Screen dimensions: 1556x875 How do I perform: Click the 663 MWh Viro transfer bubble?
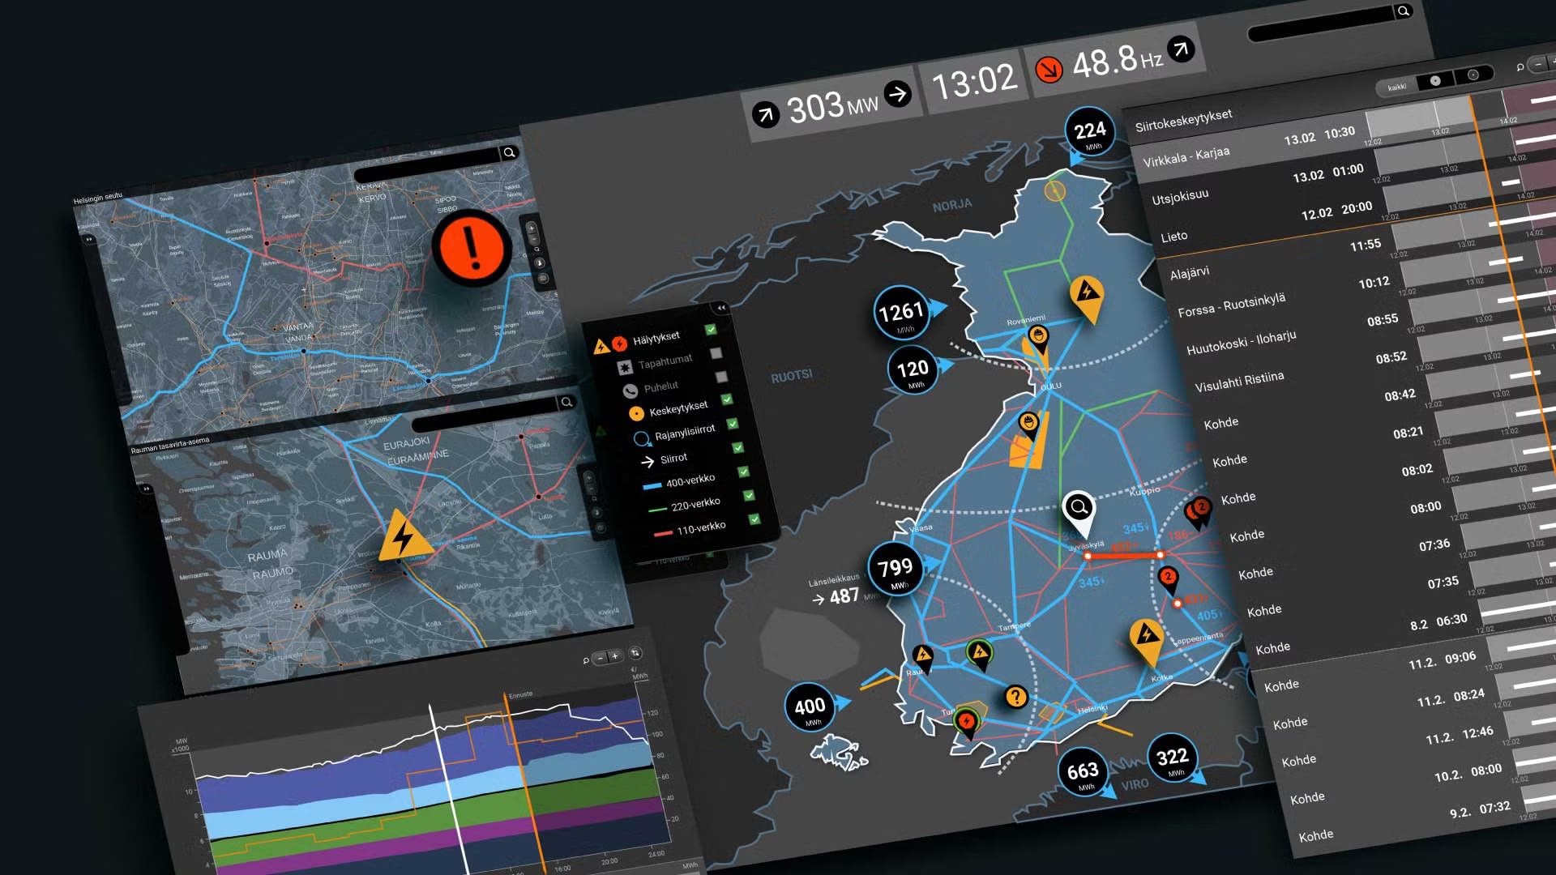click(1083, 772)
